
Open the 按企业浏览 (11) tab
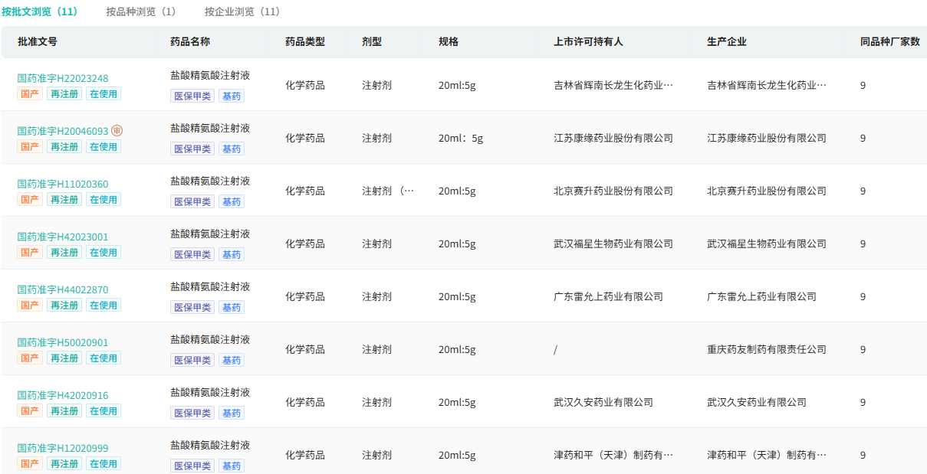click(242, 11)
